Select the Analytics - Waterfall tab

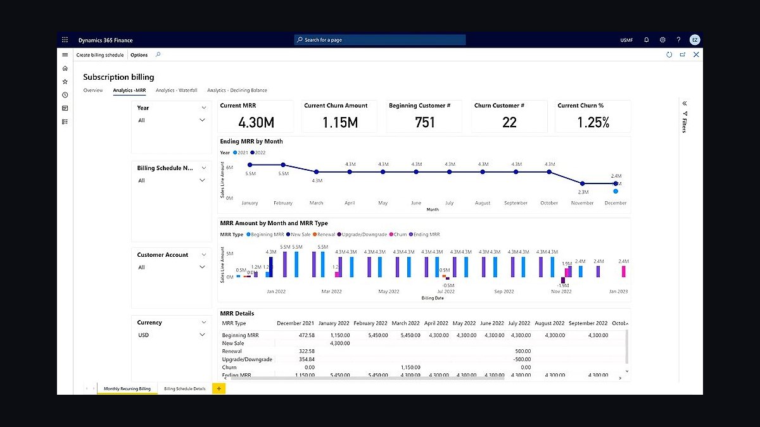(x=177, y=90)
